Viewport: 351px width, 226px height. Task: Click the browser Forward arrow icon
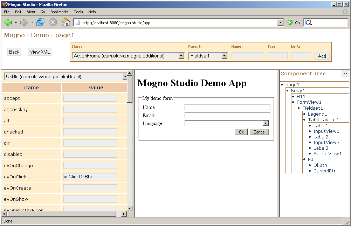24,22
